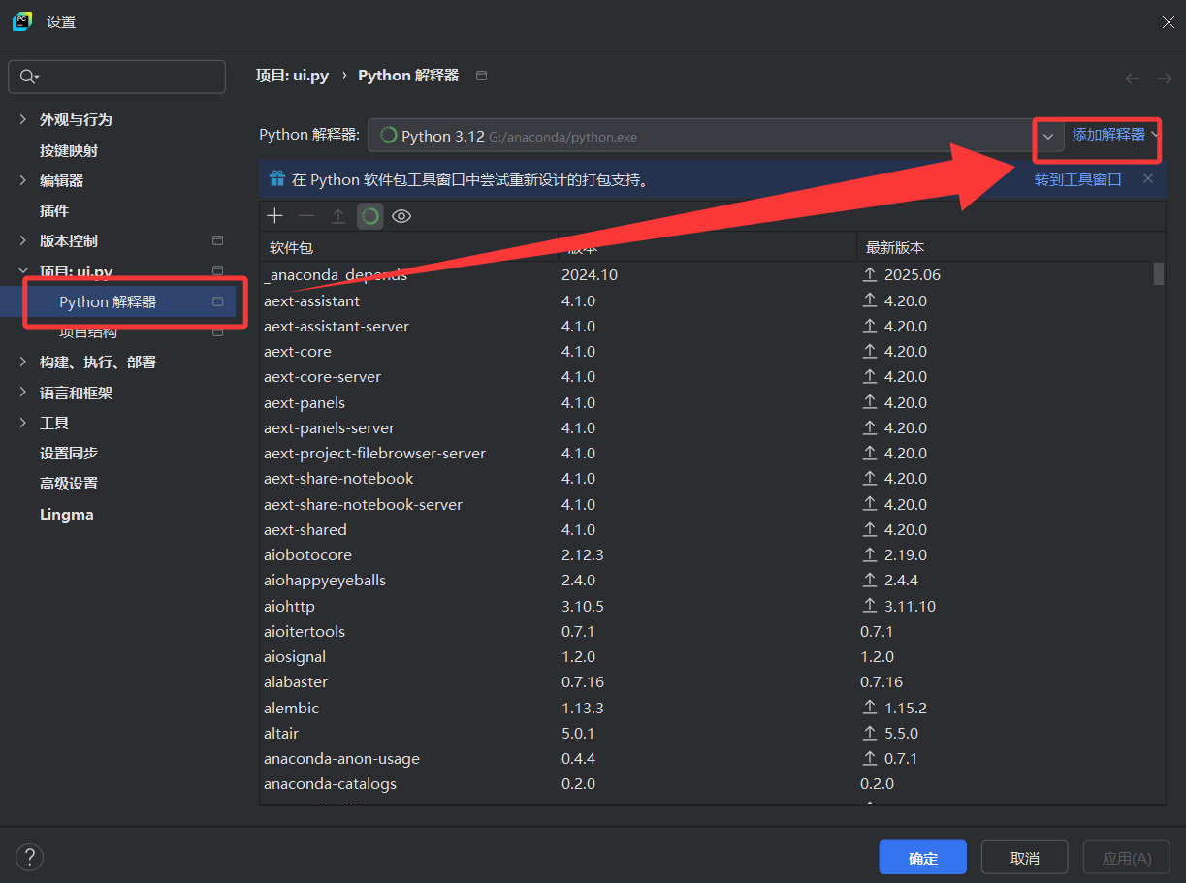
Task: Click upgrade arrow for aiobotocore row
Action: click(x=870, y=554)
